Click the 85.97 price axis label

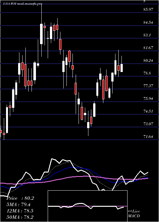point(149,10)
